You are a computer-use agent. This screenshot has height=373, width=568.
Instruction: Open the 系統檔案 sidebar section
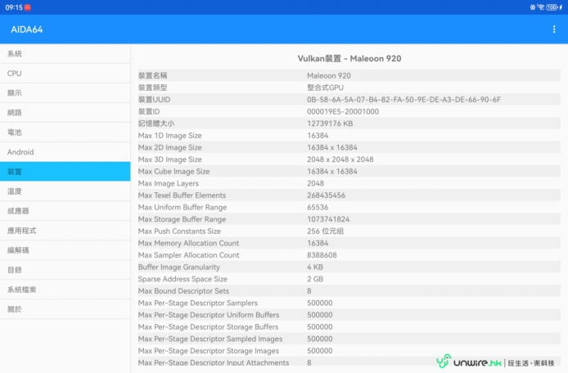click(65, 290)
